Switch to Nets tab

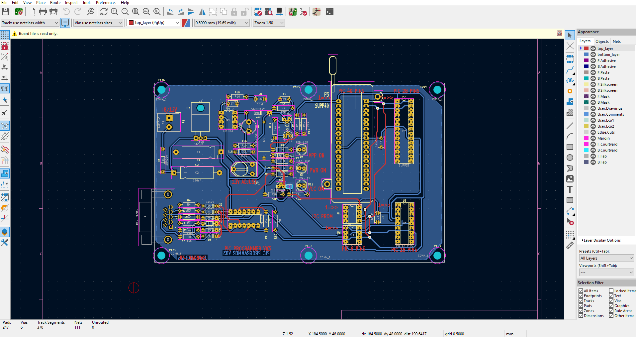tap(617, 42)
